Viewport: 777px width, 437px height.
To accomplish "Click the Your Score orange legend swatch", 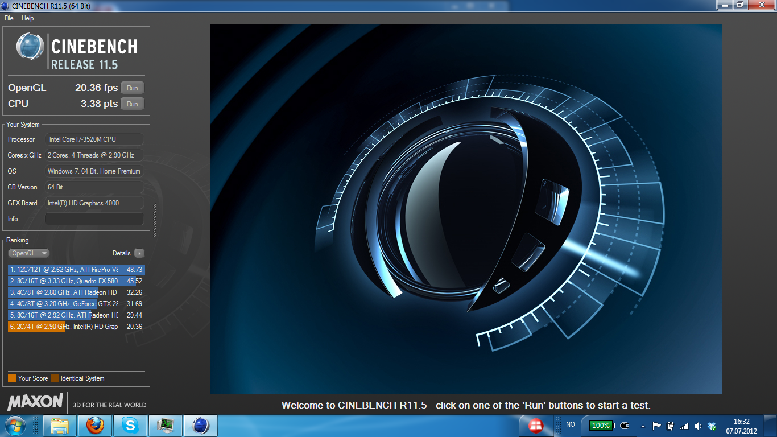I will coord(12,378).
